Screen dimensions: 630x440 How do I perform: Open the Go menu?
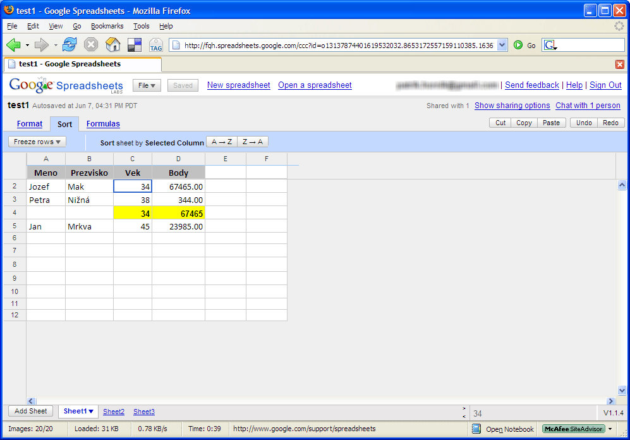[x=76, y=26]
